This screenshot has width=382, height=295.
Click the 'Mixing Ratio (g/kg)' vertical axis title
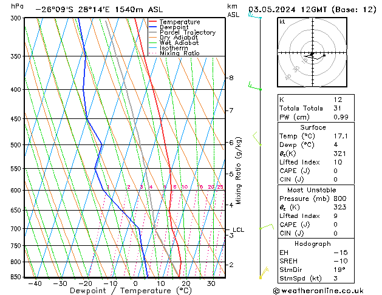tap(238, 171)
